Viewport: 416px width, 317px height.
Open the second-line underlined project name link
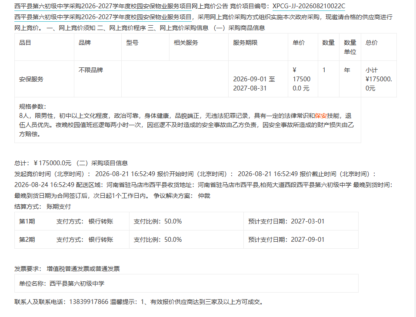coord(103,17)
